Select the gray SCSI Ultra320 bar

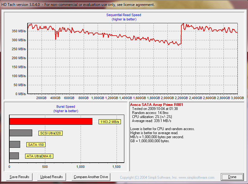click(21, 133)
